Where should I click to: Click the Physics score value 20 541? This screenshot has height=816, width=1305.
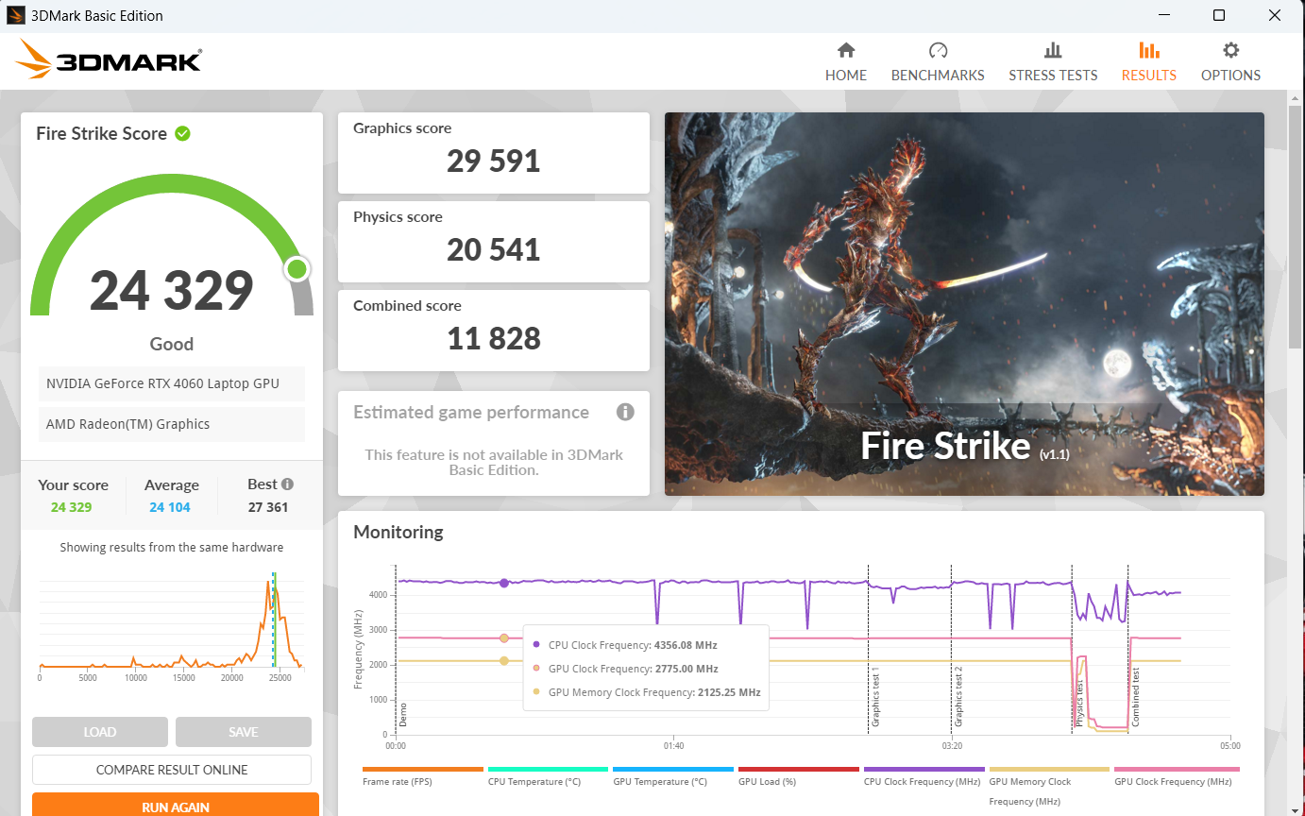[x=494, y=250]
